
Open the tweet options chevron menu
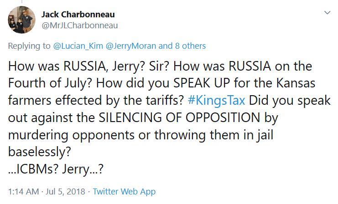(x=327, y=13)
